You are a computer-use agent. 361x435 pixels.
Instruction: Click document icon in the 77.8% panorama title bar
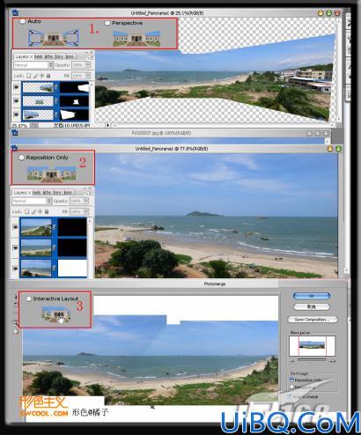point(14,149)
